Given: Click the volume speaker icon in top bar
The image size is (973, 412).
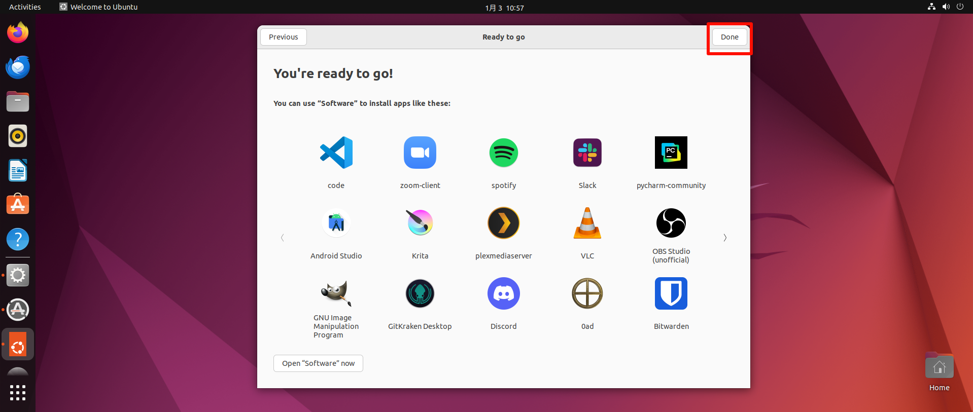Looking at the screenshot, I should coord(946,7).
